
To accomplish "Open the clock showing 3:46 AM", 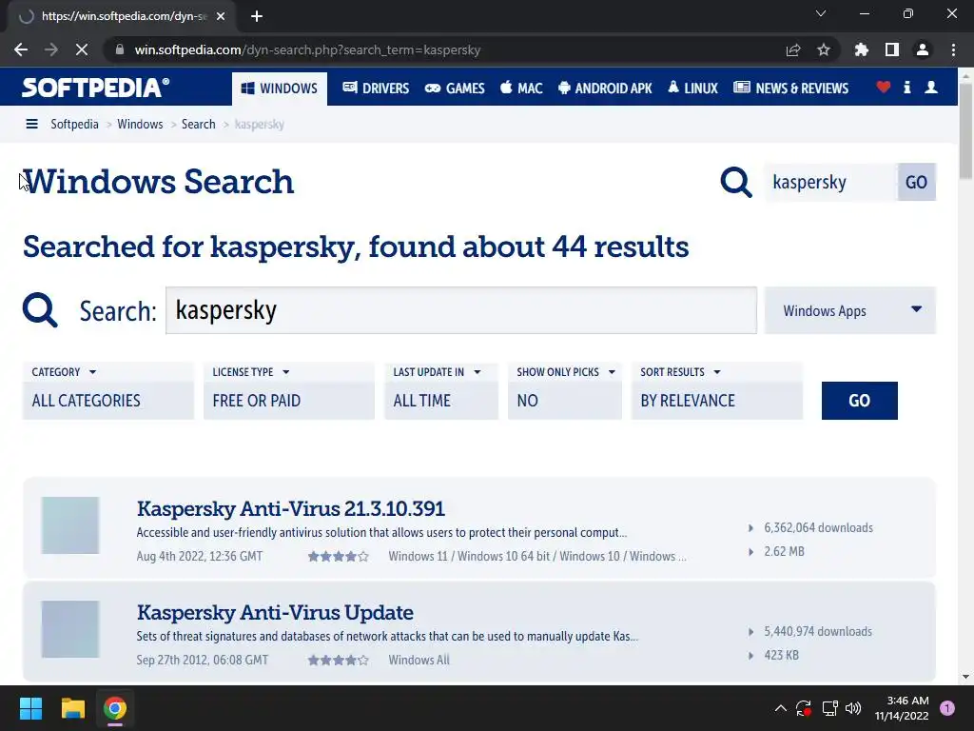I will pos(902,708).
